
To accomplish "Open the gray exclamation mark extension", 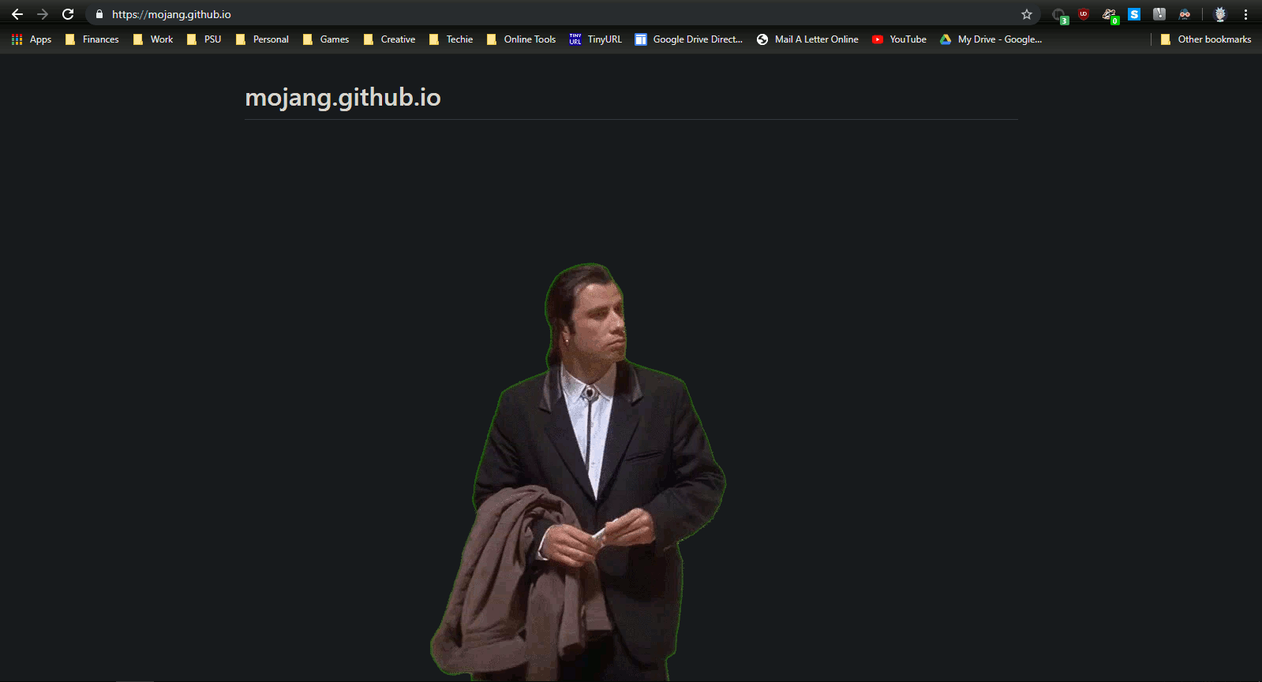I will (1159, 14).
